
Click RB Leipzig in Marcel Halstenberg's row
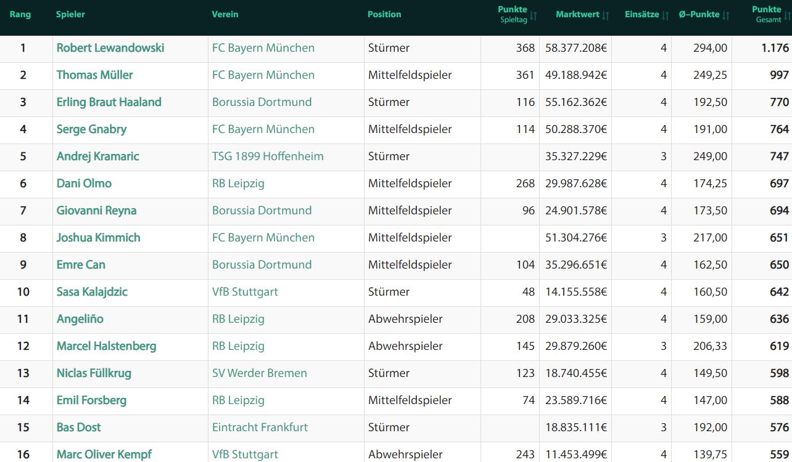tap(238, 346)
